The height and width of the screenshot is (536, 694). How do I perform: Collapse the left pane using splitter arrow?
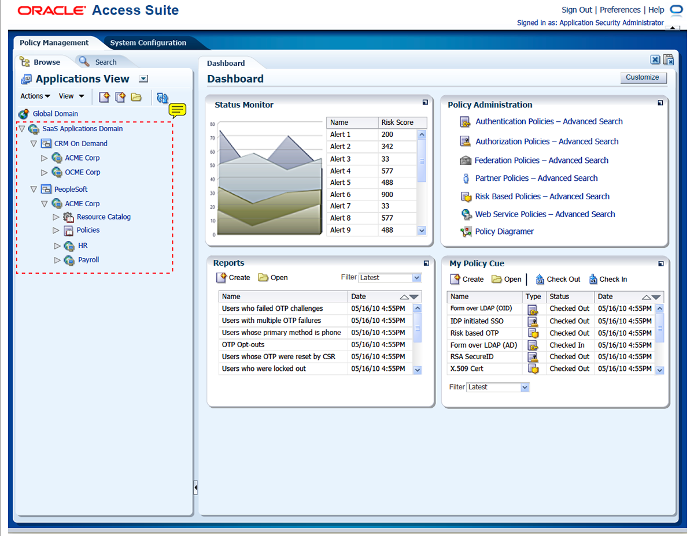(x=195, y=488)
